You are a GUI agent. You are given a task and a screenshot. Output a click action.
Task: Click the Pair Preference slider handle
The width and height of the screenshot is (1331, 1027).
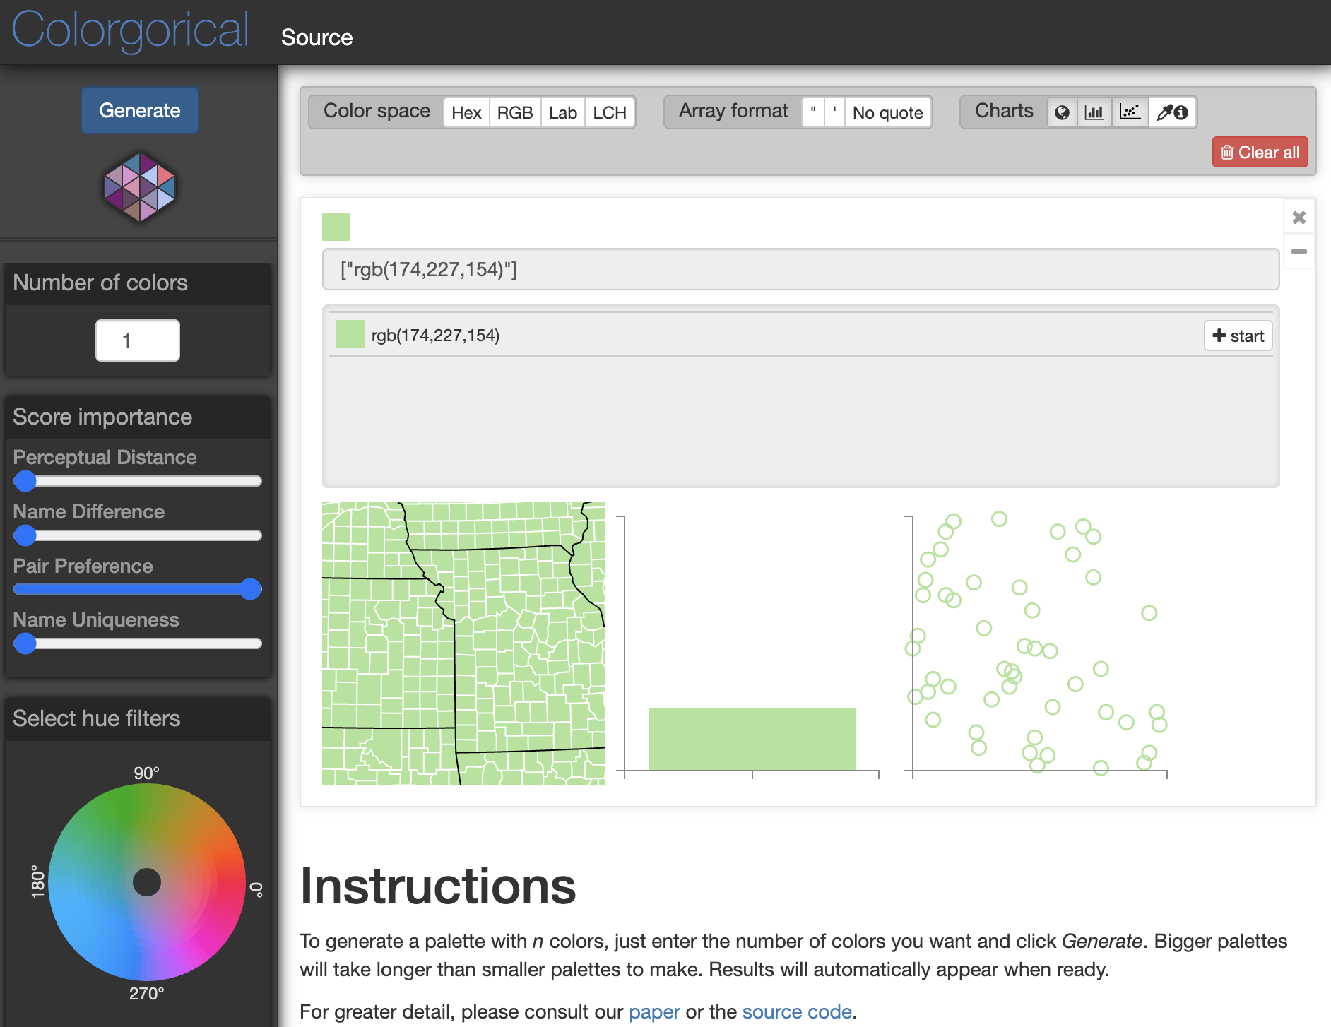250,589
